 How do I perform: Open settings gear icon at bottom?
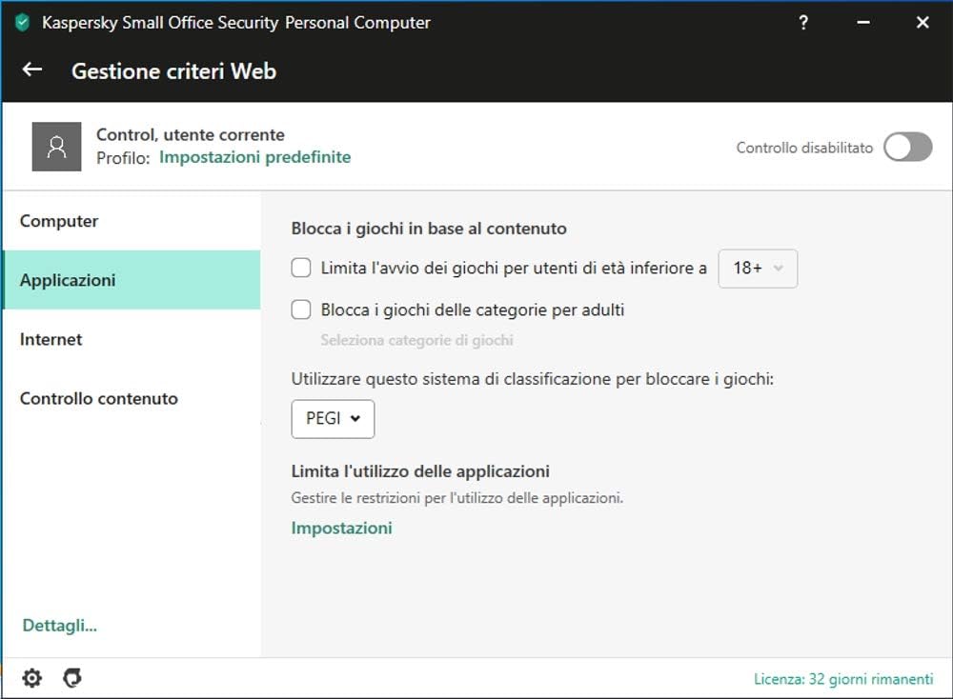pyautogui.click(x=32, y=678)
